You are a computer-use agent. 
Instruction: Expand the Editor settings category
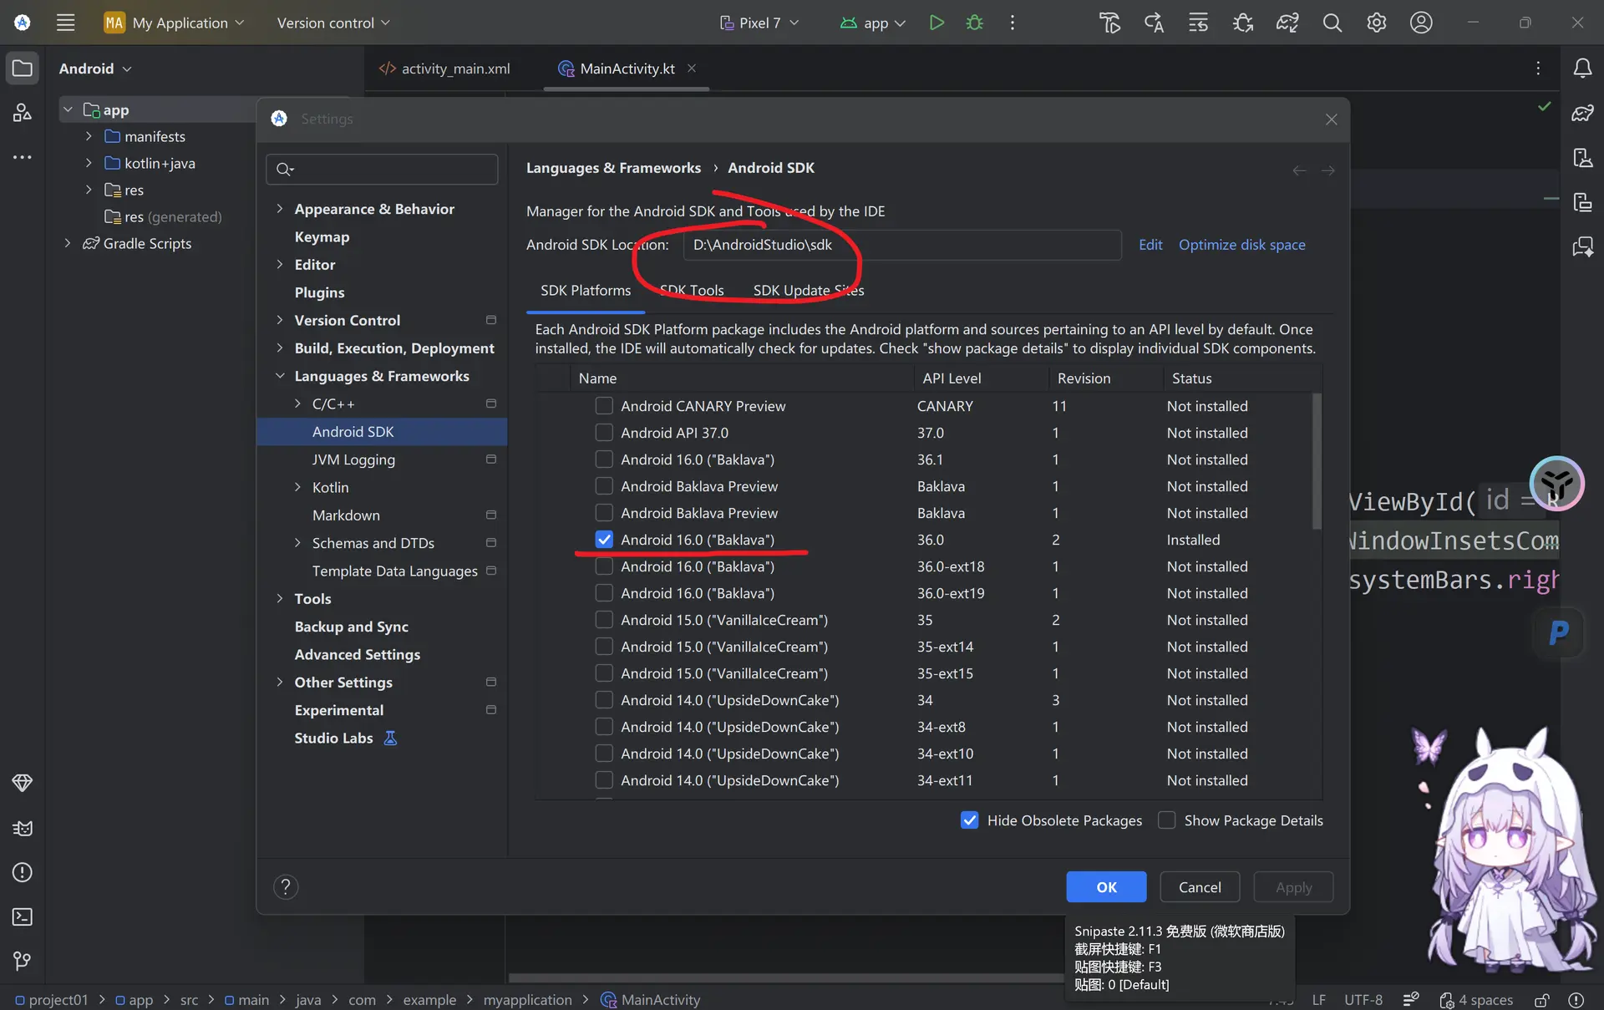(280, 264)
